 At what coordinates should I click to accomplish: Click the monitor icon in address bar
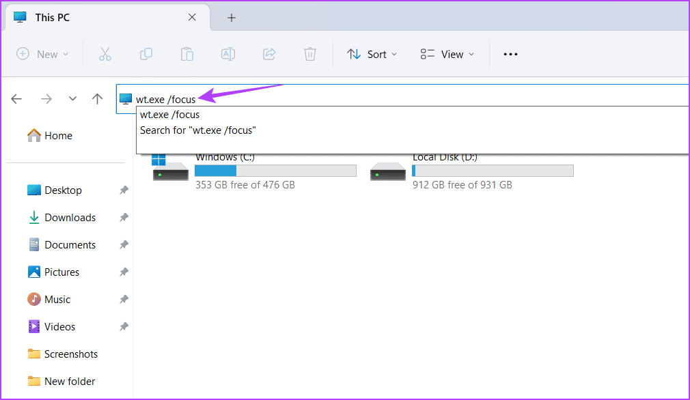point(126,99)
